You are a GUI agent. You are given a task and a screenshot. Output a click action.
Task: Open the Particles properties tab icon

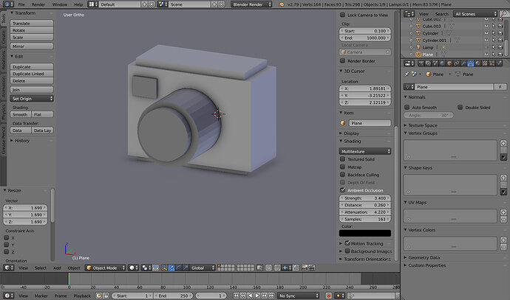(x=492, y=63)
